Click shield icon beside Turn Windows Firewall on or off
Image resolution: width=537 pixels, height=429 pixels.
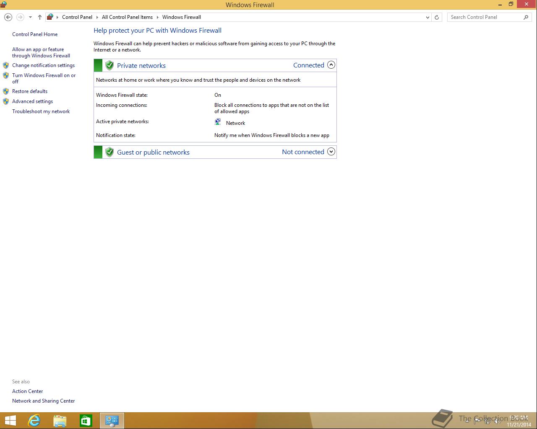coord(6,75)
